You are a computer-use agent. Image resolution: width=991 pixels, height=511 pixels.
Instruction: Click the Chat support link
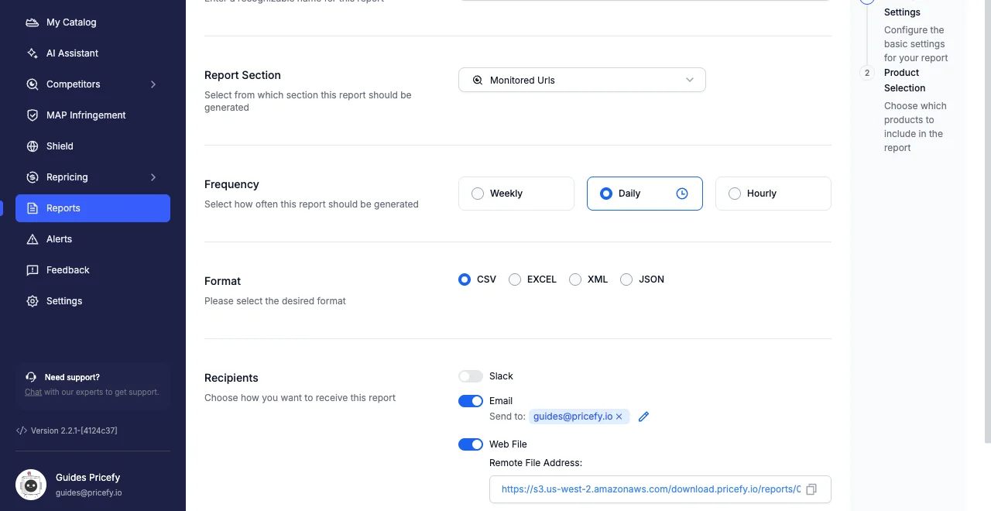[33, 392]
